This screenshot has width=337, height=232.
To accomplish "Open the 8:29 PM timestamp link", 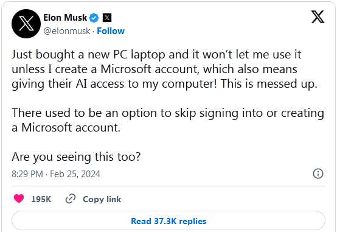I will tap(27, 174).
